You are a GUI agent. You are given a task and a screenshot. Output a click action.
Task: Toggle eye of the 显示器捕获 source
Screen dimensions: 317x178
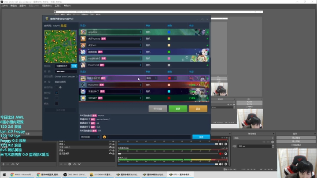(111, 153)
